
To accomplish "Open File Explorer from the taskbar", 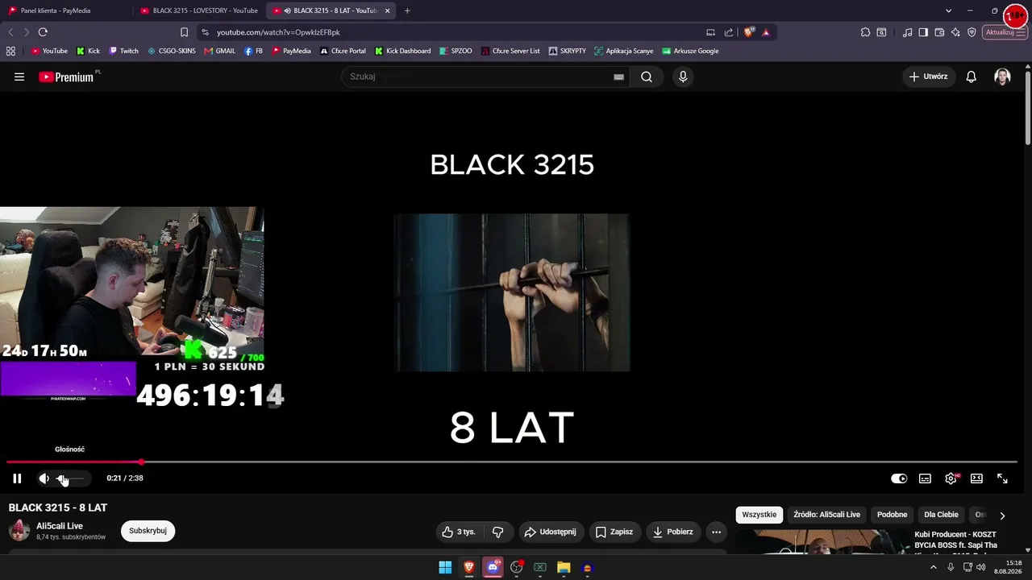I will (564, 568).
